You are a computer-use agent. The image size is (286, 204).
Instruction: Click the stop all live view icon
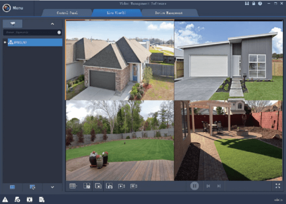click(98, 186)
